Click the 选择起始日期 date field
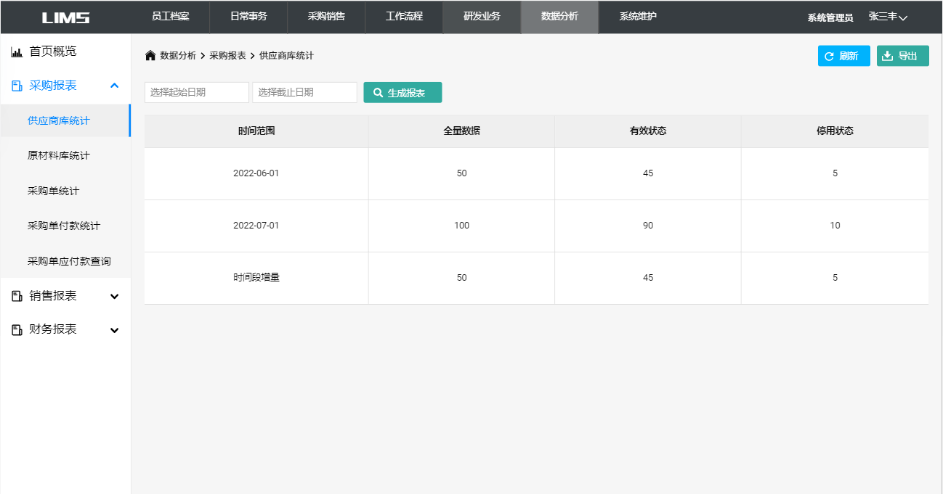The image size is (943, 494). 196,93
